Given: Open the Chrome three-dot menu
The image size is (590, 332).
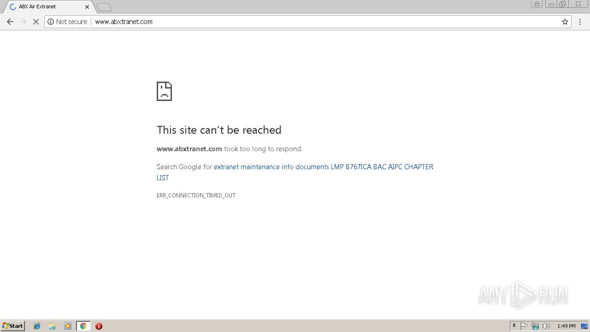Looking at the screenshot, I should (x=580, y=22).
